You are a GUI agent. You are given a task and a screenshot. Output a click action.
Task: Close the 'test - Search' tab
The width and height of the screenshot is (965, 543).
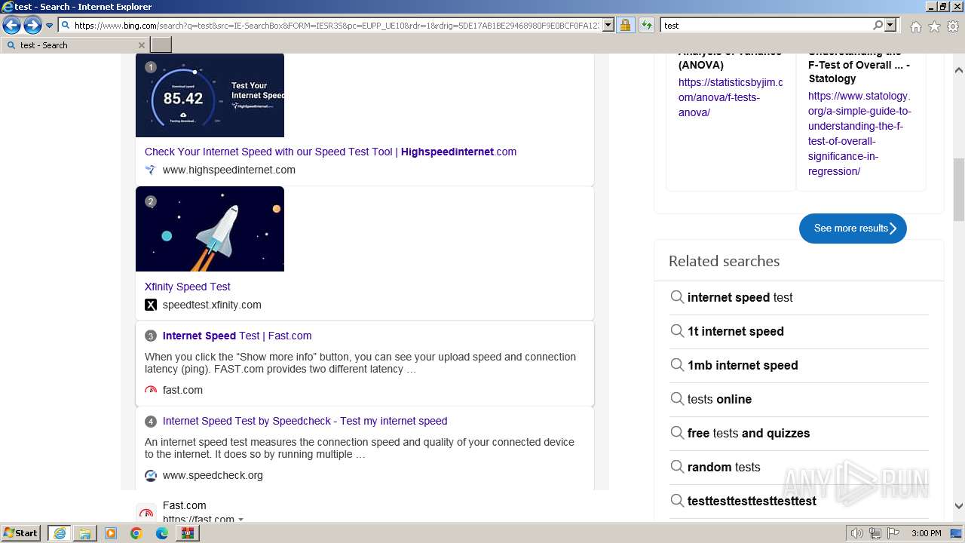click(141, 45)
